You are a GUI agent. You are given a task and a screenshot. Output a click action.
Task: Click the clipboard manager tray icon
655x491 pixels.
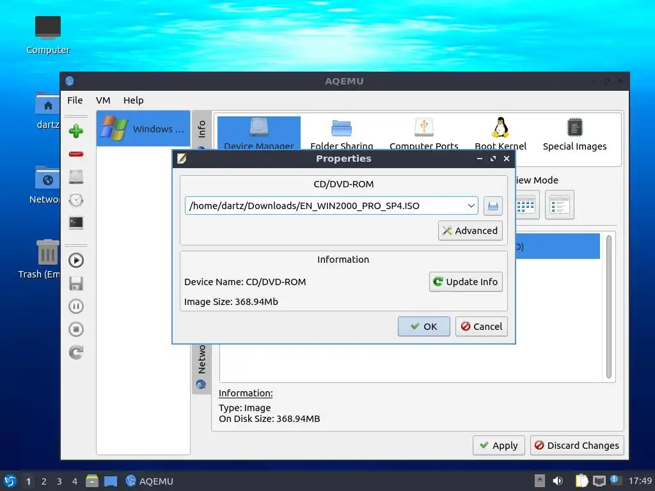(x=581, y=481)
